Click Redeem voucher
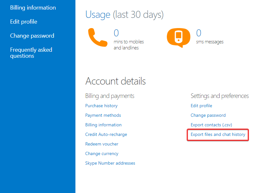Screen dimensions: 256x193 point(102,144)
